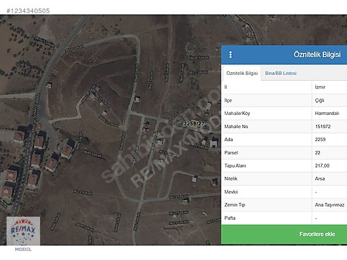Open the three-dot menu in Öznitelik Bilgisi header

coord(231,54)
